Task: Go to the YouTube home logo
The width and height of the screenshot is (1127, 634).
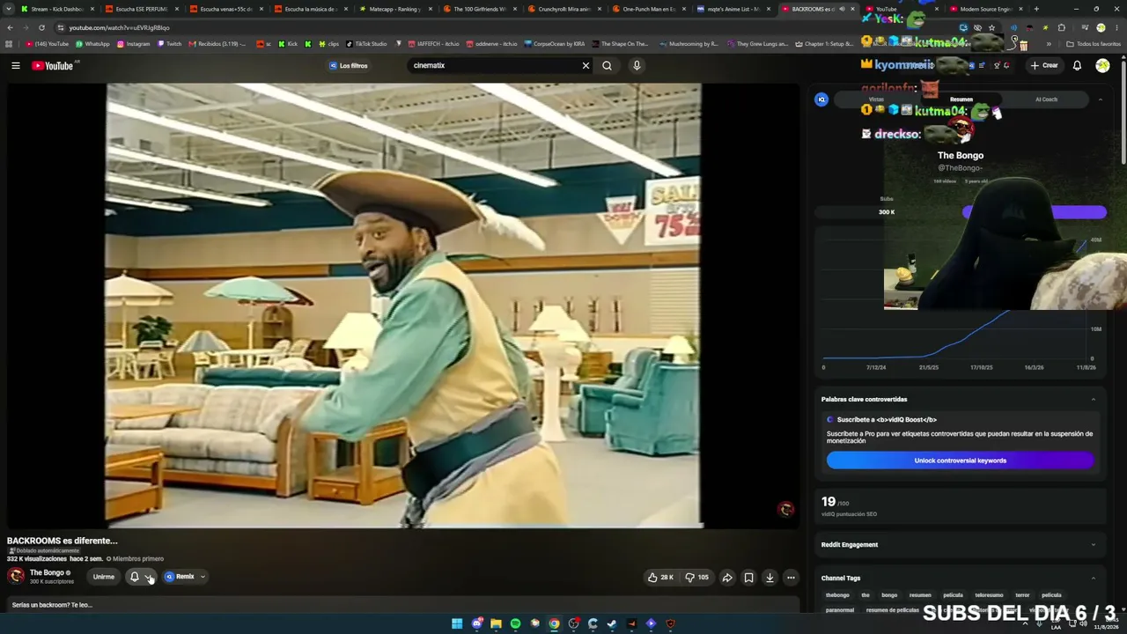Action: tap(53, 66)
